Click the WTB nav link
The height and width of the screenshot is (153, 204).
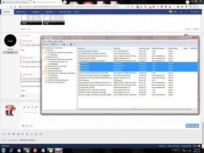77,12
